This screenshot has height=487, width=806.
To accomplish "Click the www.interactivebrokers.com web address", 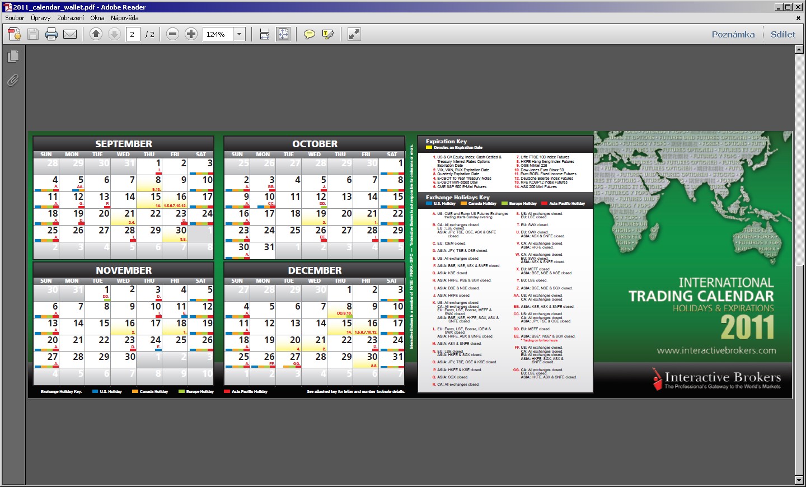I will (716, 350).
